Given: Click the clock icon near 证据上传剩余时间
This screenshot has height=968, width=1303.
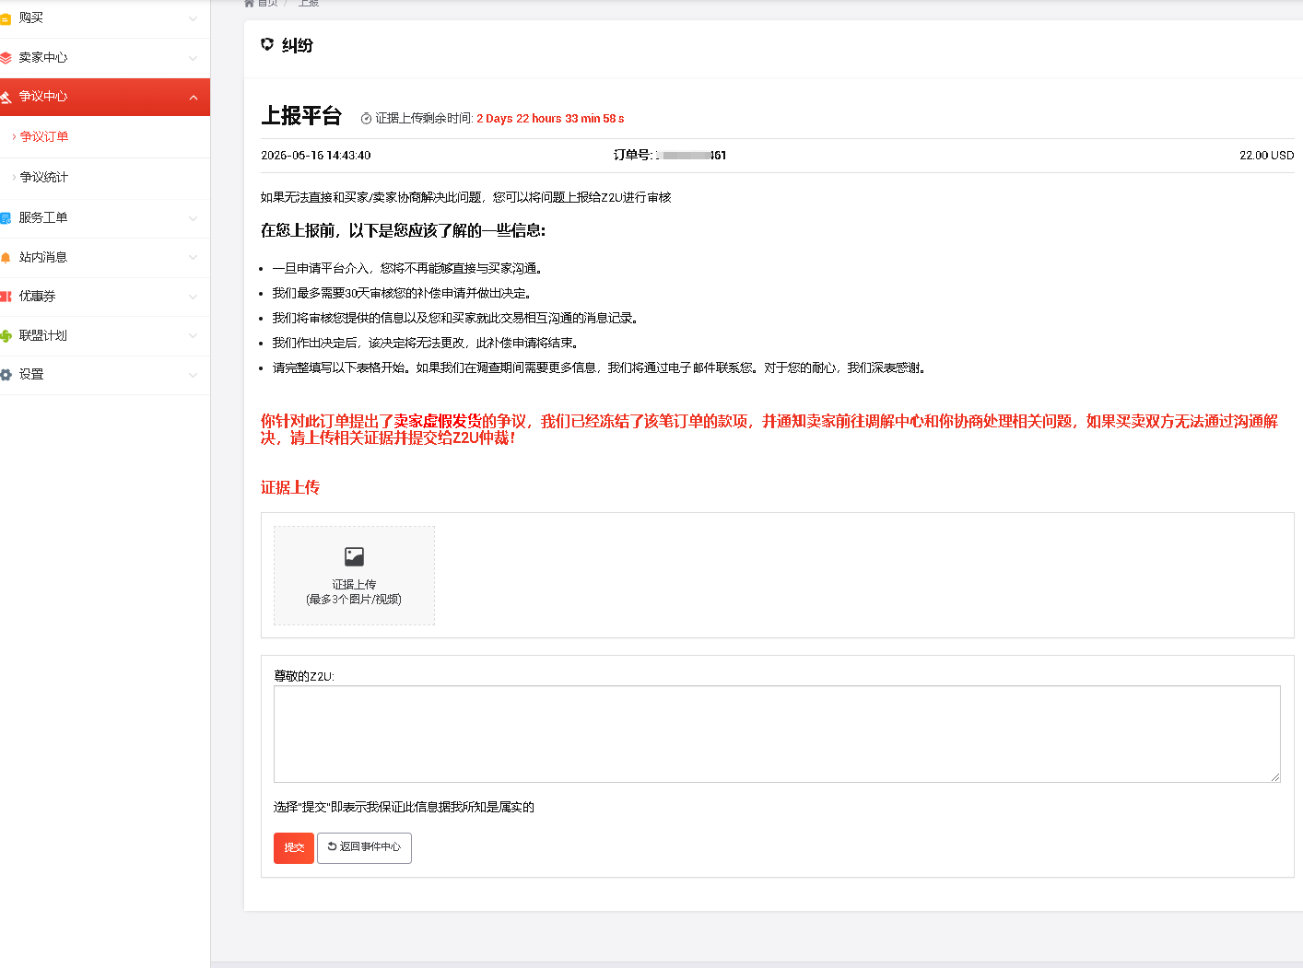Looking at the screenshot, I should (366, 119).
